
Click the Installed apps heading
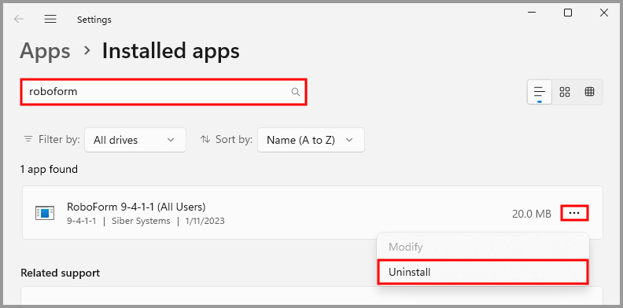pos(171,51)
